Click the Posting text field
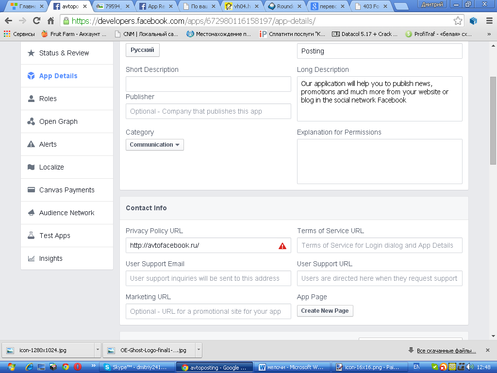The width and height of the screenshot is (497, 373). click(x=380, y=51)
